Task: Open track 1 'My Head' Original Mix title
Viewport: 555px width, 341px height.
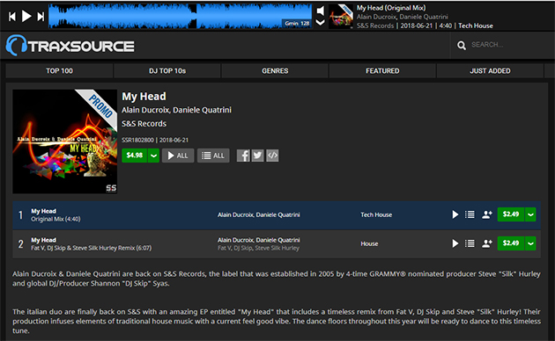Action: click(x=43, y=211)
